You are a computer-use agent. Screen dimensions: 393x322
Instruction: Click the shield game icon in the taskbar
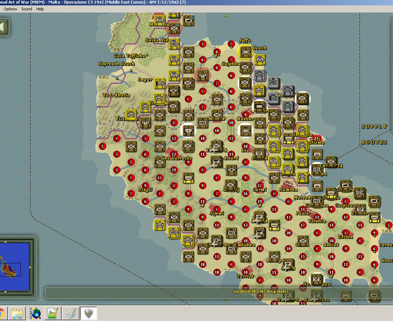89,313
